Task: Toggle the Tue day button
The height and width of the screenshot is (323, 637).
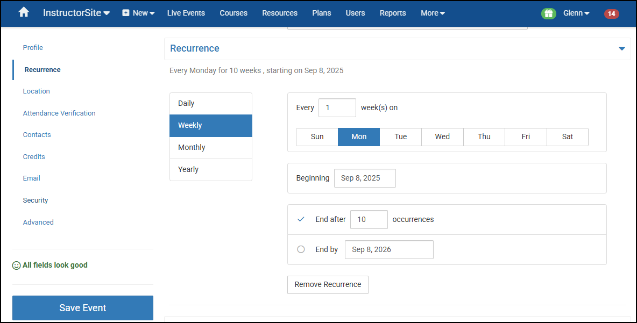Action: [x=401, y=137]
